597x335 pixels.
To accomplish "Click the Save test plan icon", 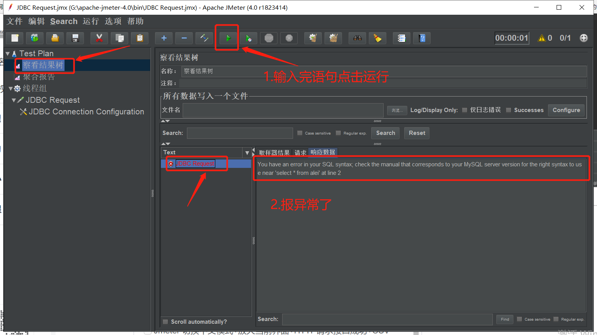I will point(75,38).
